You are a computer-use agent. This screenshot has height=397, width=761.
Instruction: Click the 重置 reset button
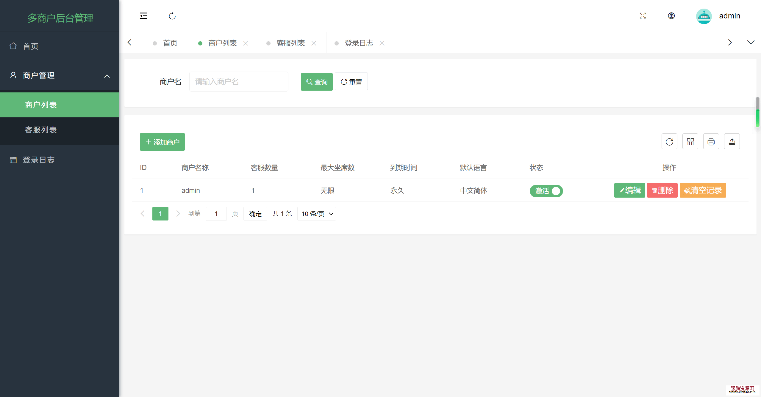(x=351, y=81)
